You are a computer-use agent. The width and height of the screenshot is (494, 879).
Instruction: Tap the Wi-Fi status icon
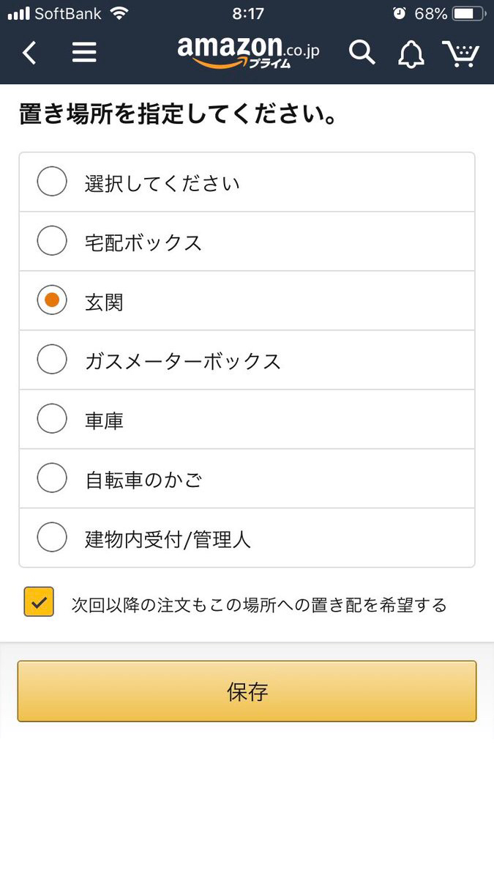118,13
